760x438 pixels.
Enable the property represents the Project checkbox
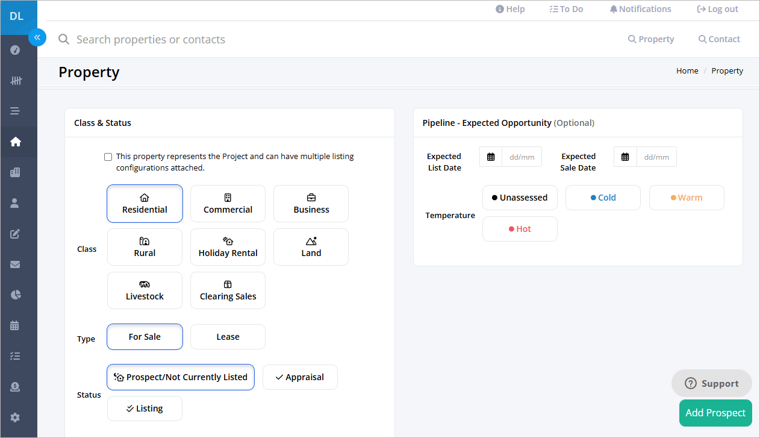click(108, 157)
